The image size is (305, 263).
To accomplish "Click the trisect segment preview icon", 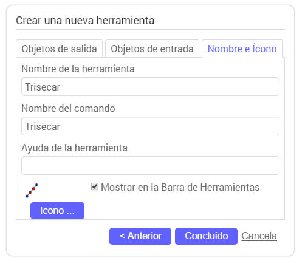I will pyautogui.click(x=32, y=190).
